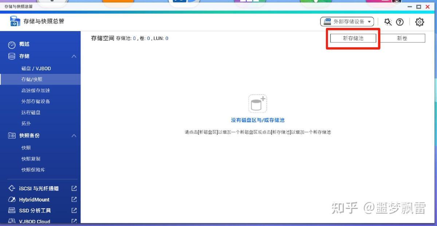Click the HybridMount icon
This screenshot has width=437, height=226.
click(x=12, y=199)
